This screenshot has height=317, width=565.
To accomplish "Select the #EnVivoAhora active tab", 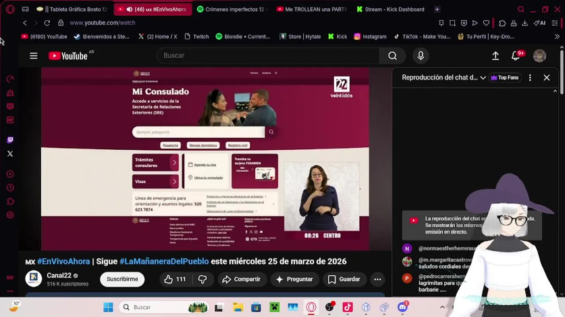I will (153, 9).
